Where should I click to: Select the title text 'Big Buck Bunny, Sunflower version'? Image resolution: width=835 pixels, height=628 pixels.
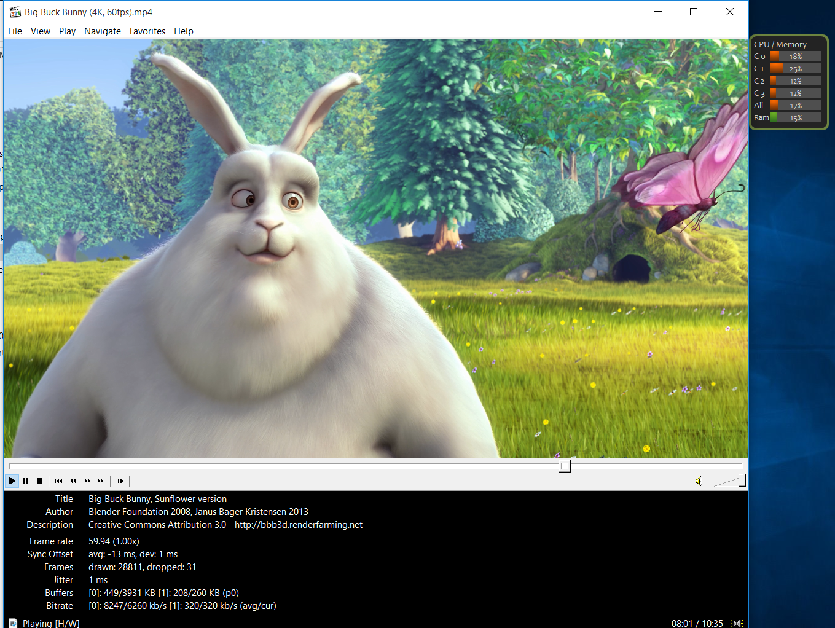click(157, 499)
